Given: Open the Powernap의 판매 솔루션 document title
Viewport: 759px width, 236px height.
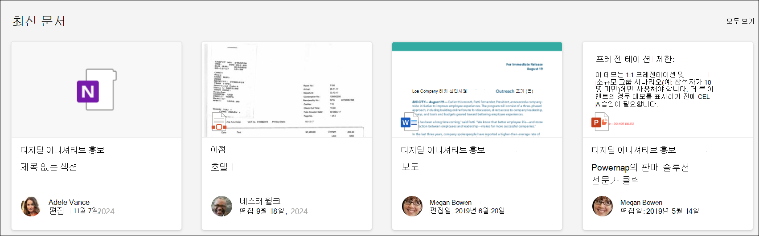Looking at the screenshot, I should (x=640, y=167).
